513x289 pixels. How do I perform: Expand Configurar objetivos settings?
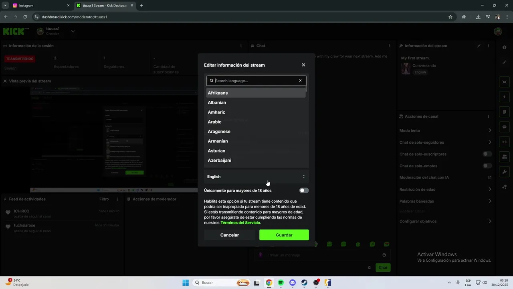pyautogui.click(x=445, y=221)
